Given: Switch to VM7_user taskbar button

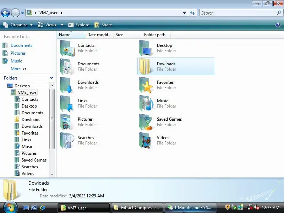Looking at the screenshot, I should point(83,208).
